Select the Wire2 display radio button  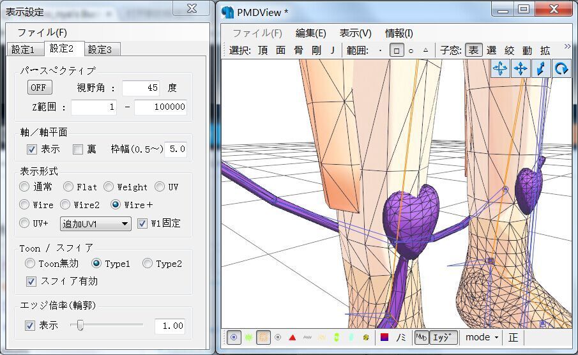65,205
